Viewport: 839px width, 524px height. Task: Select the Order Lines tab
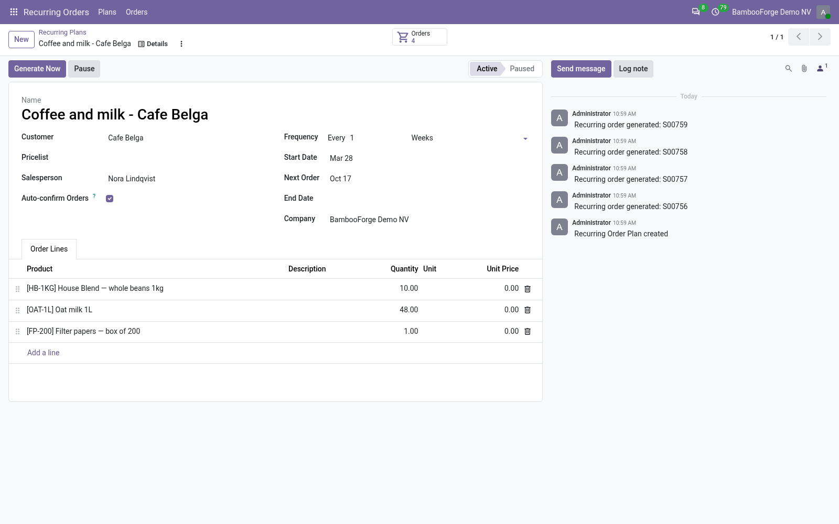[49, 249]
